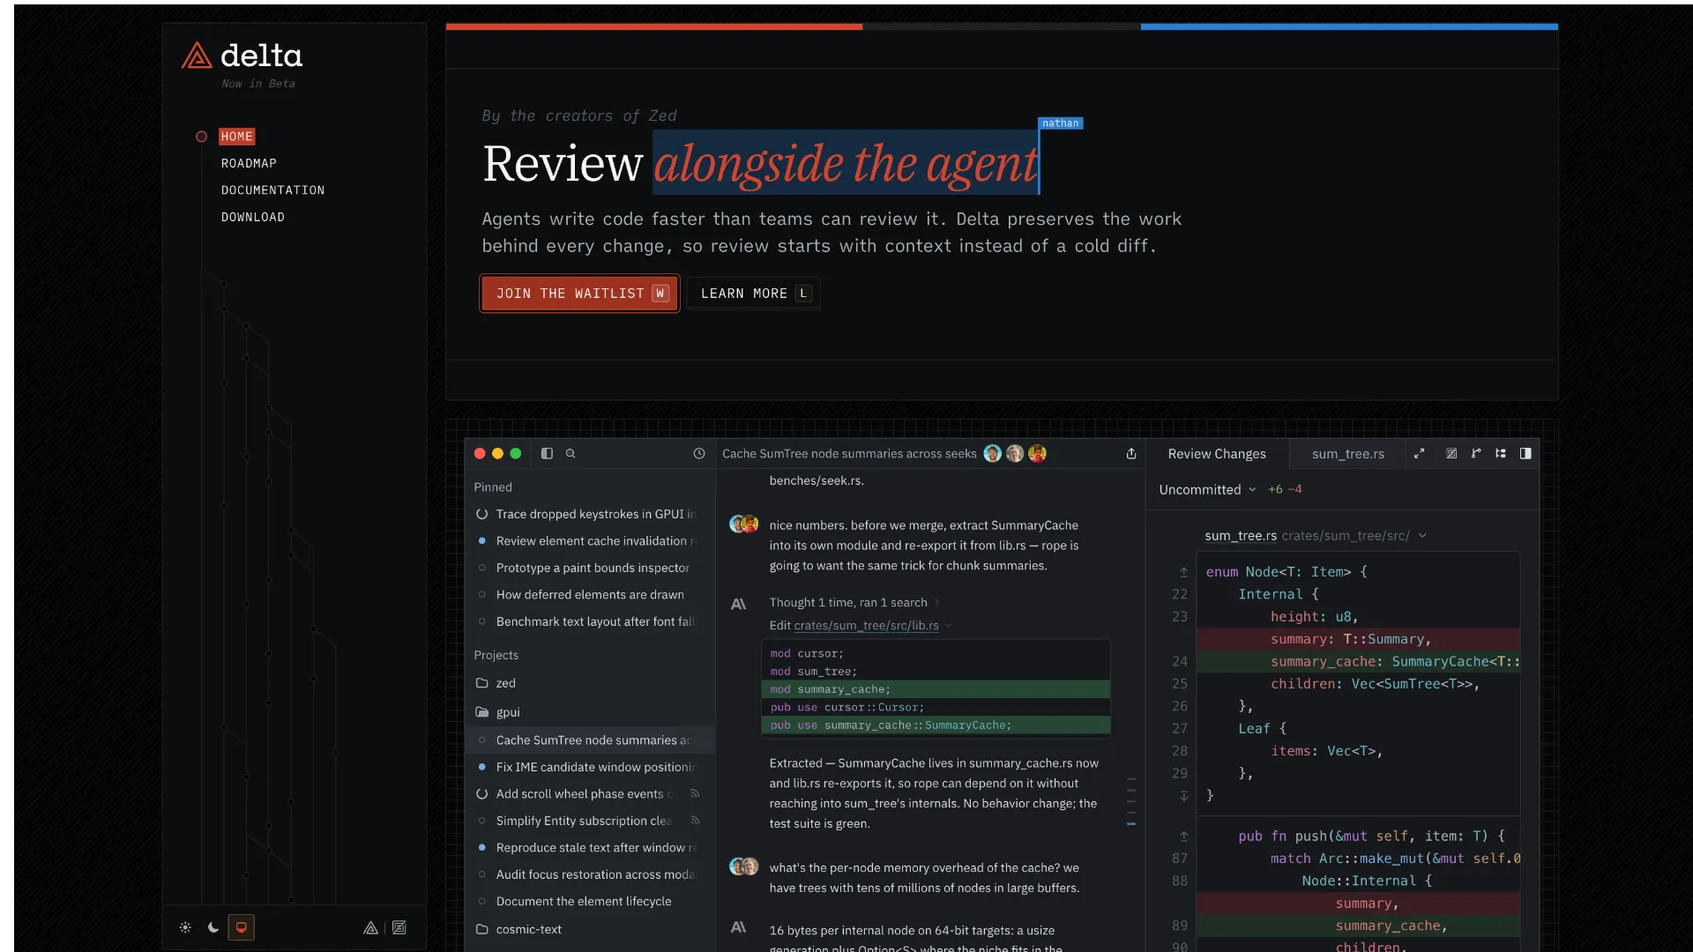Click the share icon beside the thread title
The height and width of the screenshot is (952, 1693).
pyautogui.click(x=1131, y=453)
